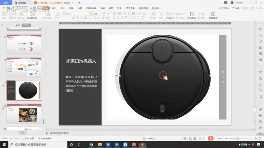Image resolution: width=264 pixels, height=148 pixels.
Task: Open the font color dropdown
Action: (x=92, y=18)
